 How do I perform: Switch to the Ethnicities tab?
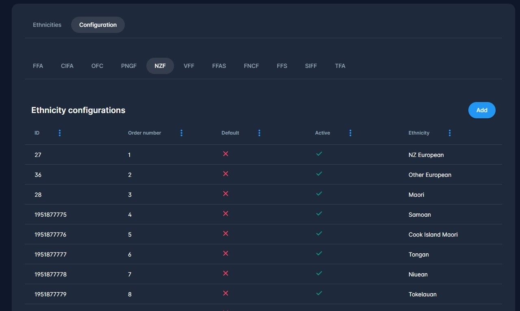pyautogui.click(x=47, y=25)
